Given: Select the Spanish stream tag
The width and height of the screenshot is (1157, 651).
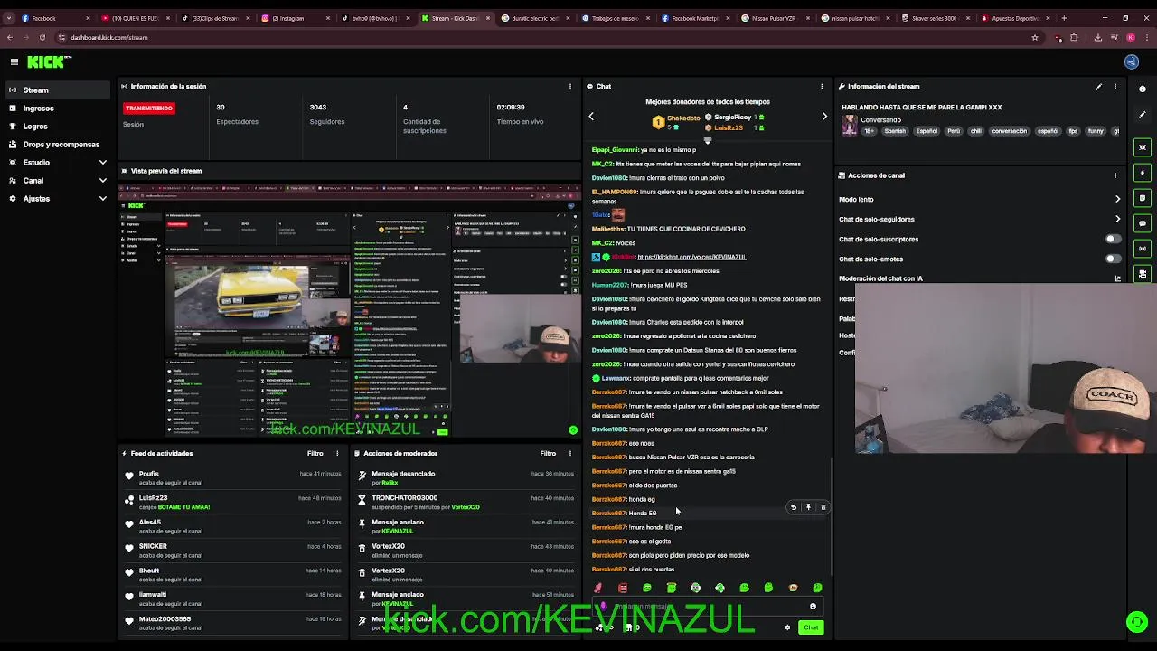Looking at the screenshot, I should click(x=895, y=131).
